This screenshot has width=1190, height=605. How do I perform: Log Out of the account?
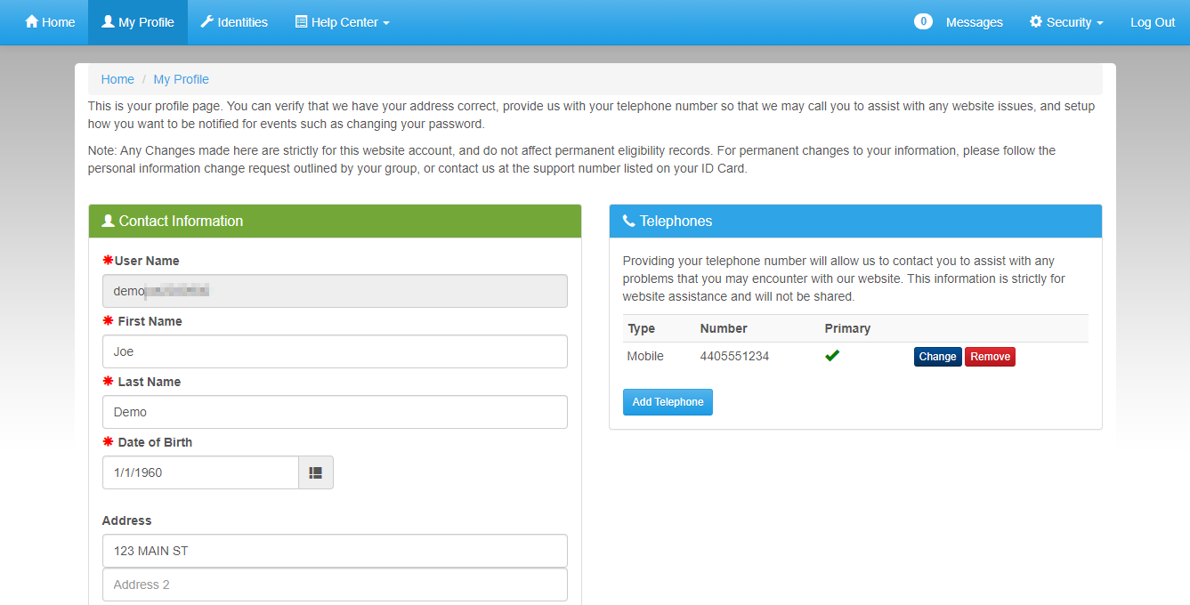[x=1153, y=22]
